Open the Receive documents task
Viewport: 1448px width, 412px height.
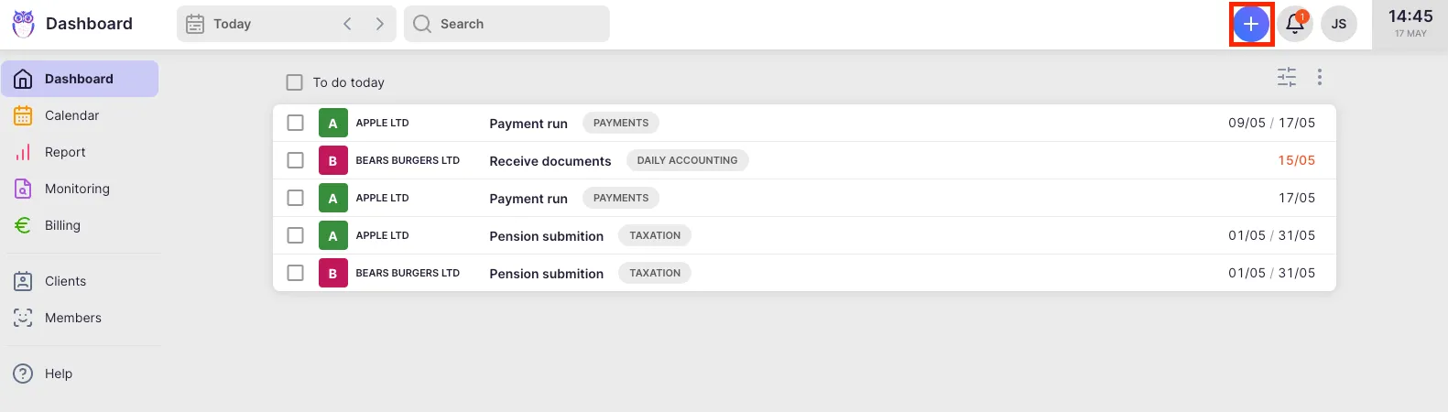(550, 161)
